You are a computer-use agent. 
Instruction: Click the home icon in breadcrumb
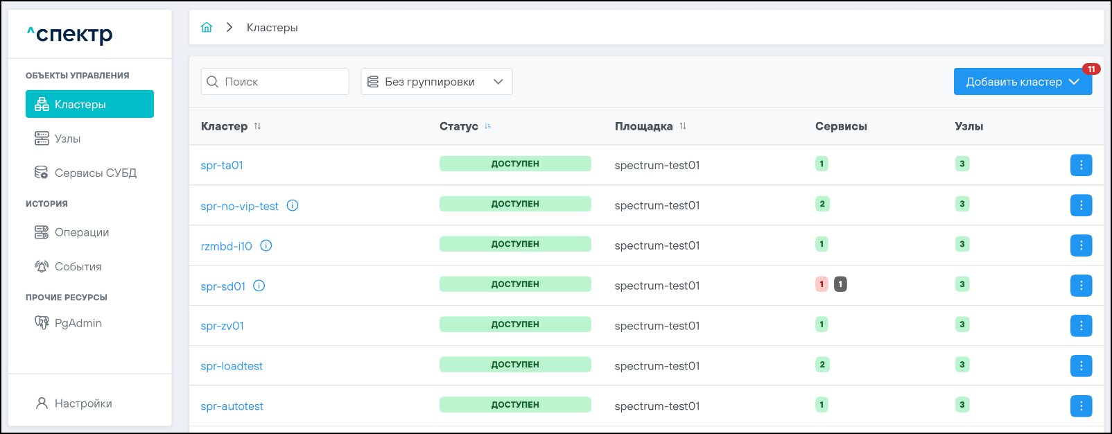click(x=207, y=28)
